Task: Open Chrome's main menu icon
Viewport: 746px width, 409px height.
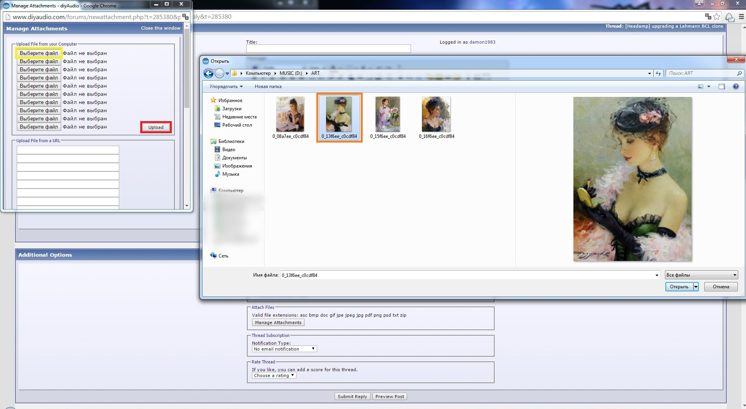Action: coord(741,17)
